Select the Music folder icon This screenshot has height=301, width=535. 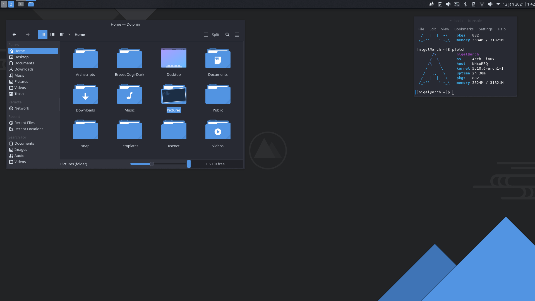tap(129, 95)
